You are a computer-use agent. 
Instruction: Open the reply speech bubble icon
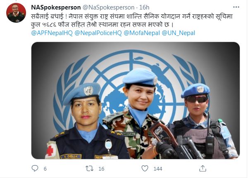(x=35, y=169)
